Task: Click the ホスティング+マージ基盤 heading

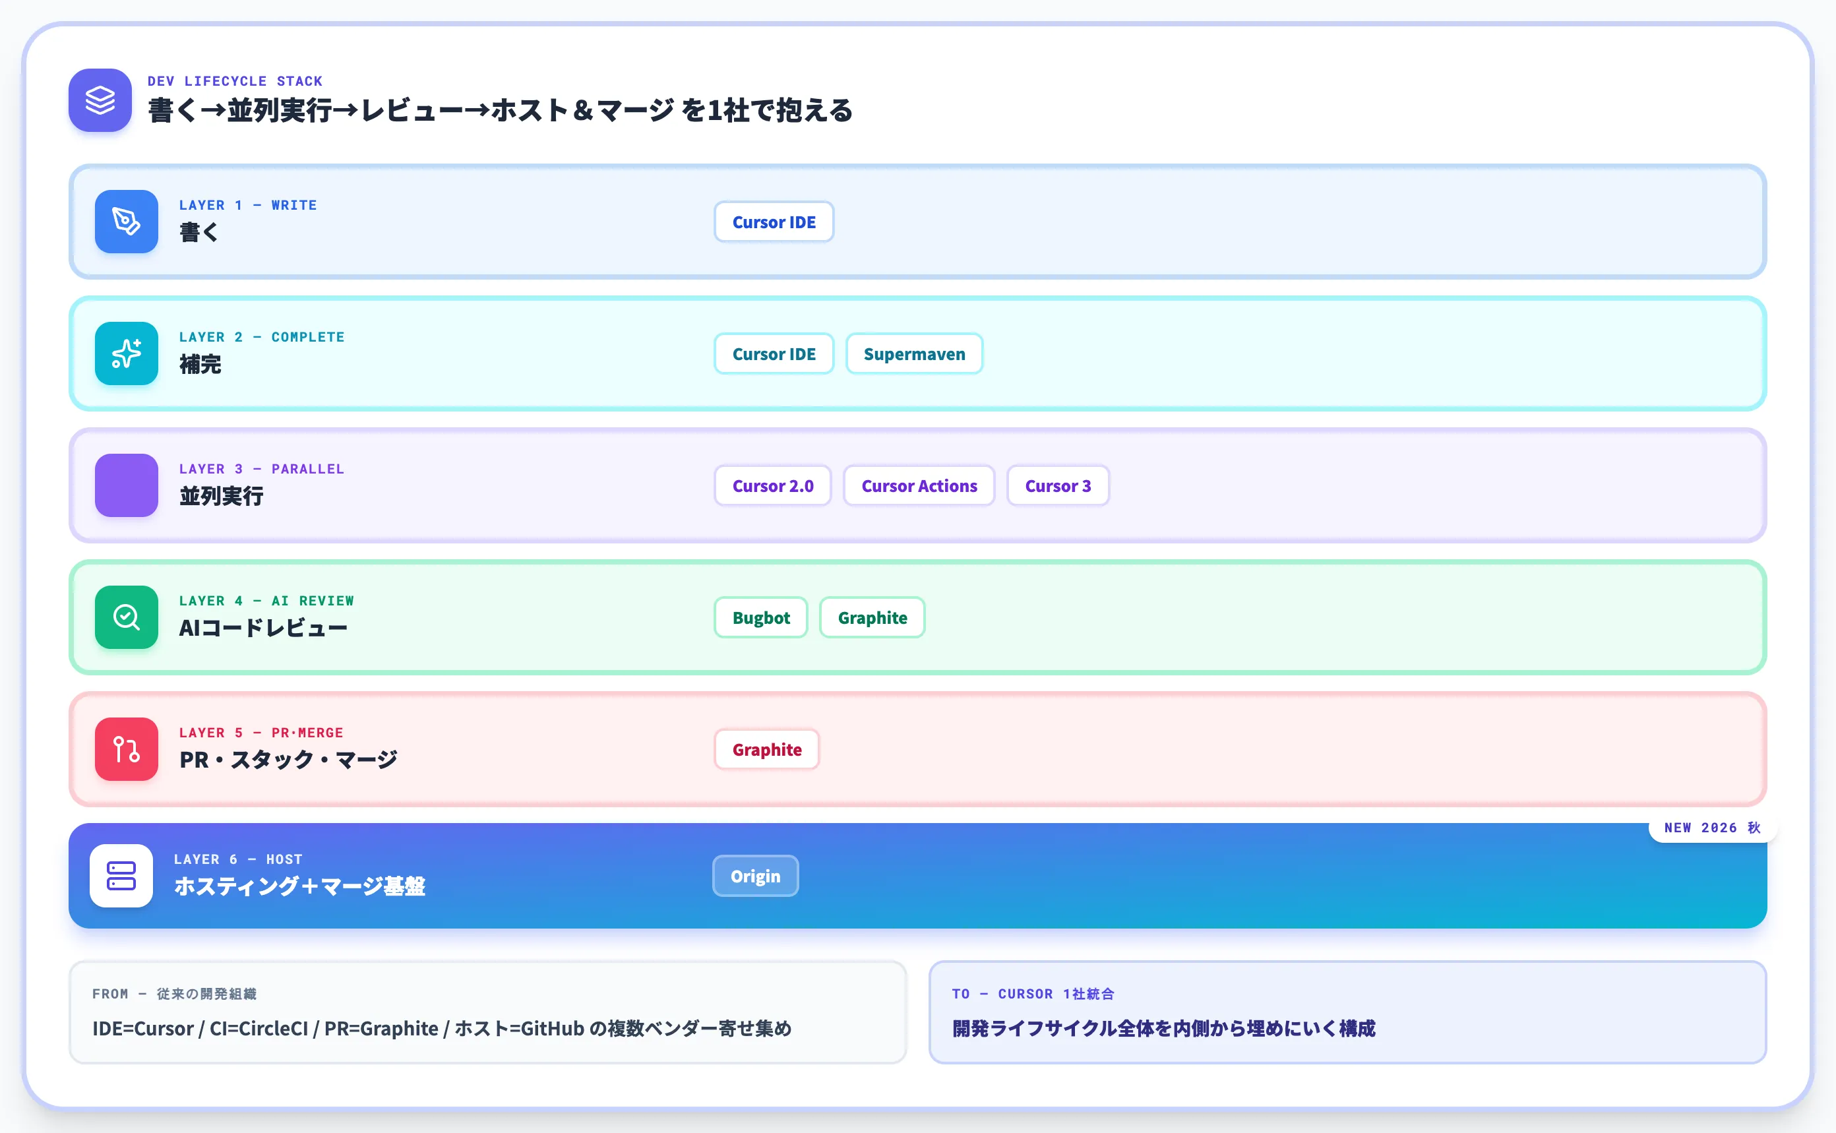Action: click(x=299, y=886)
